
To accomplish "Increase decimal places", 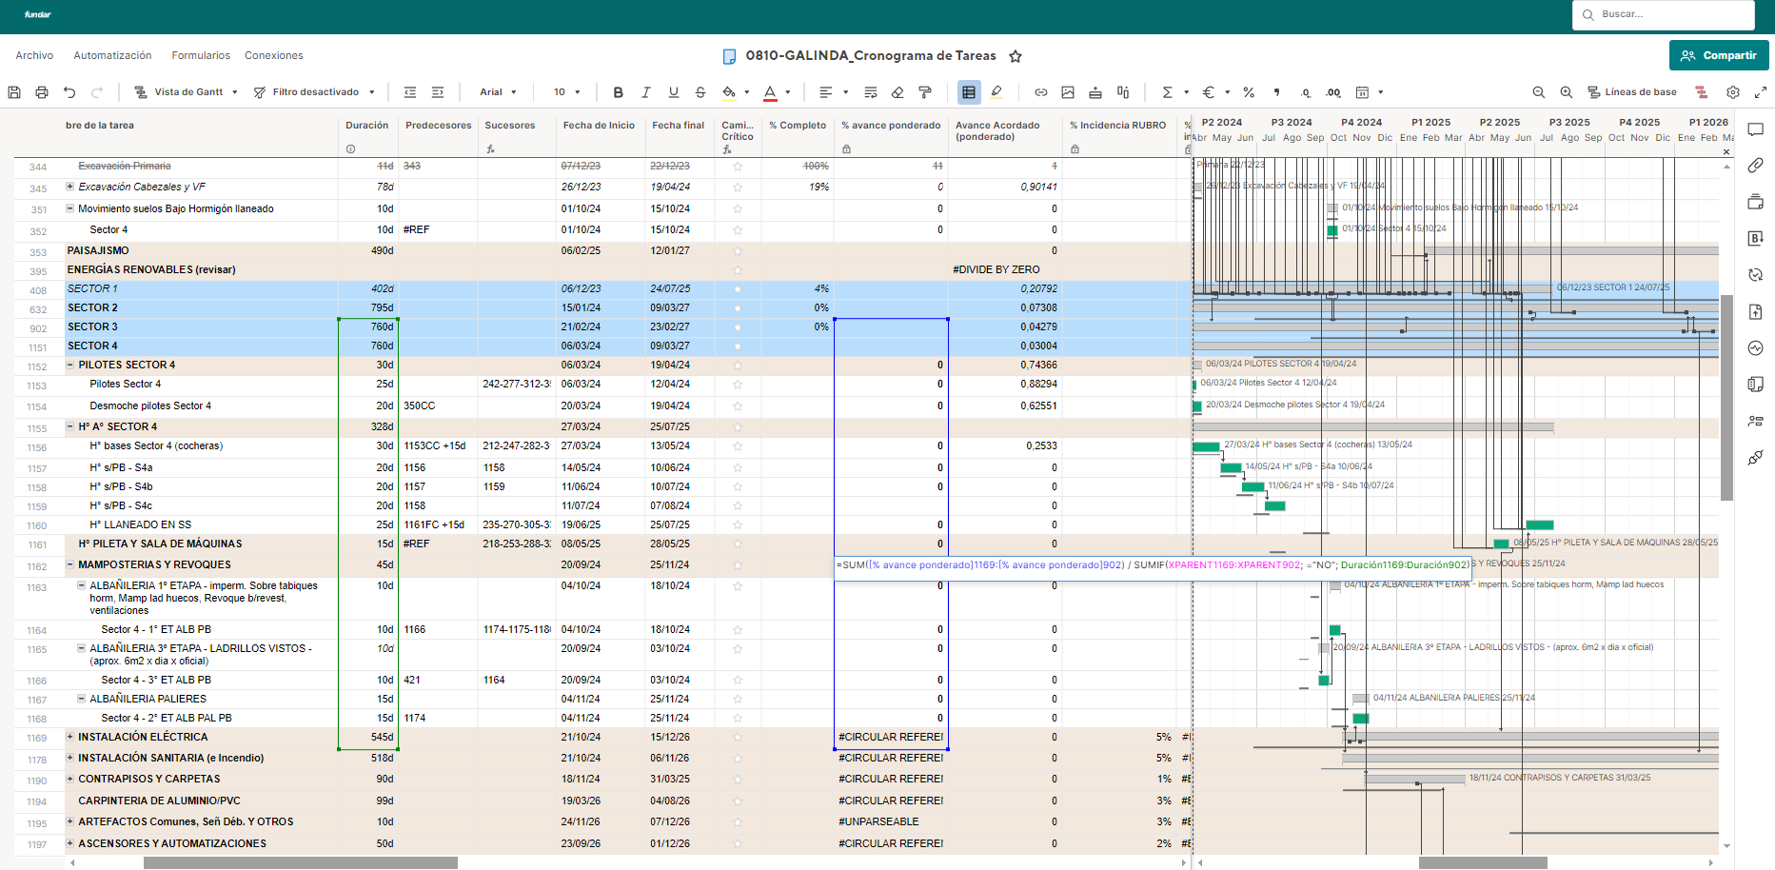I will click(1333, 92).
